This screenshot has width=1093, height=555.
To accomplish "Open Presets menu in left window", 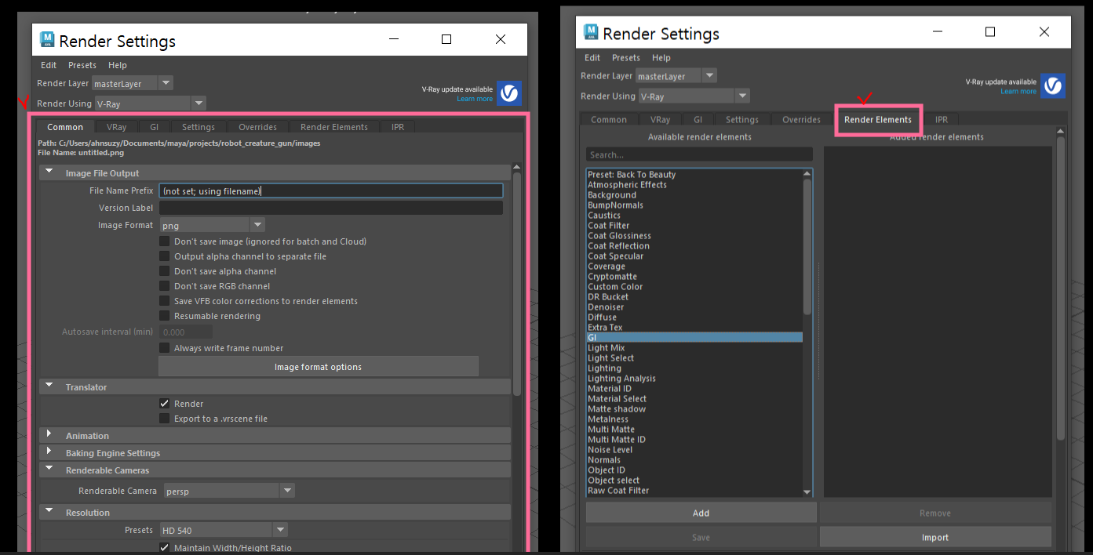I will click(82, 65).
